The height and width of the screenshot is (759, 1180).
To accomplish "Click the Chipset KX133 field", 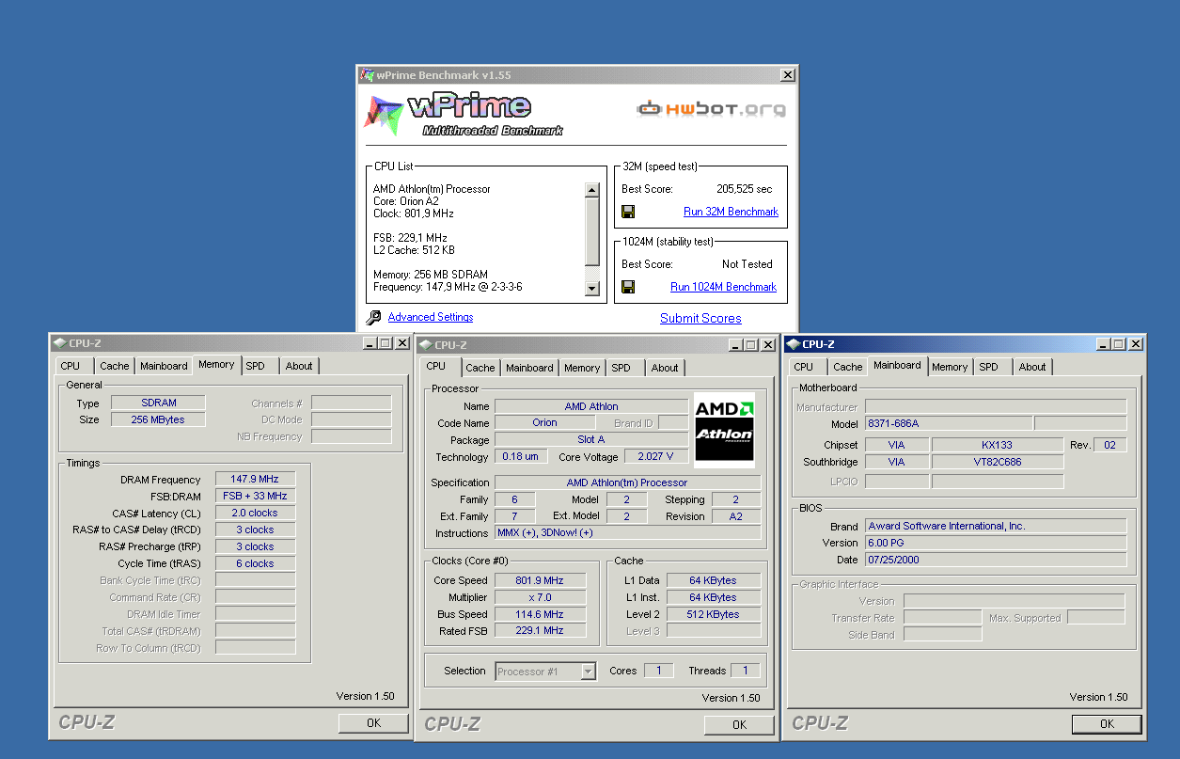I will point(998,446).
